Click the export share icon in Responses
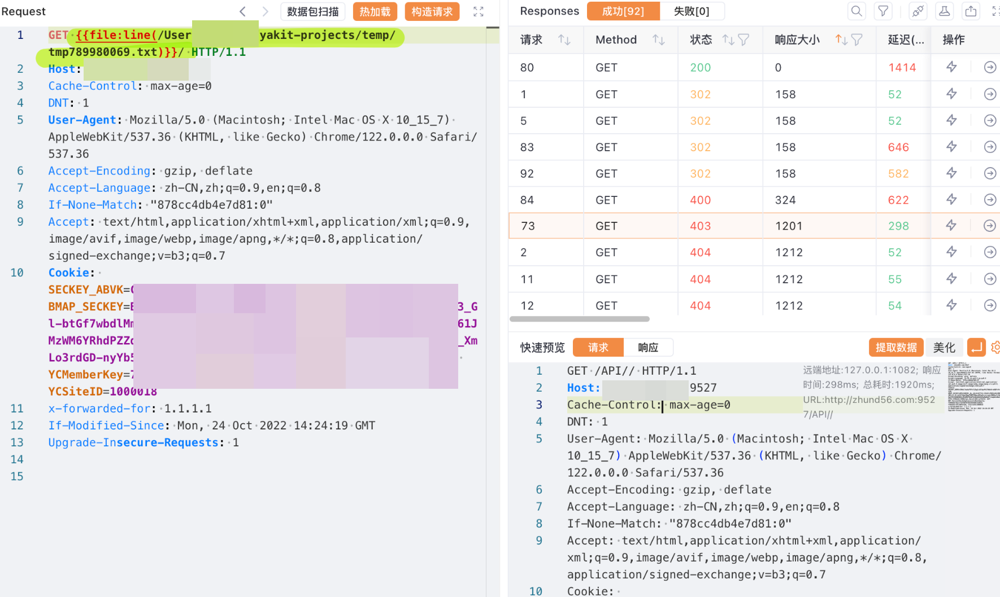Screen dimensions: 1000x597 pos(971,11)
